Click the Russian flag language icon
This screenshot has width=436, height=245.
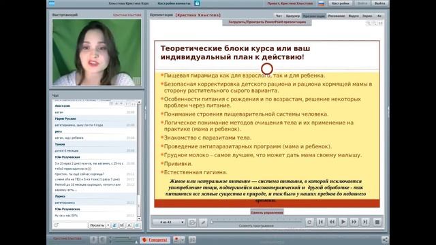(x=321, y=3)
